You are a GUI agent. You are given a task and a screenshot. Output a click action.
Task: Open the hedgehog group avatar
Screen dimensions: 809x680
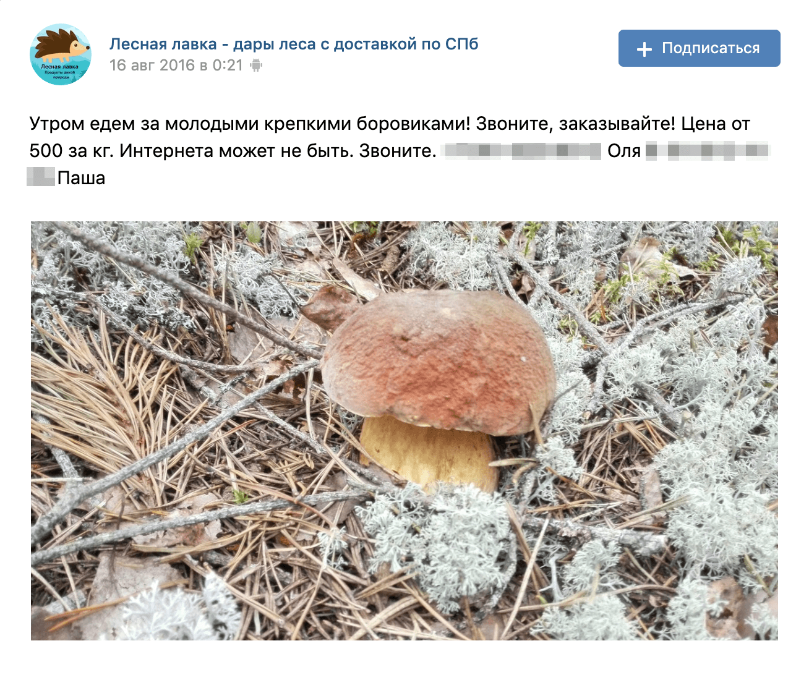coord(61,54)
